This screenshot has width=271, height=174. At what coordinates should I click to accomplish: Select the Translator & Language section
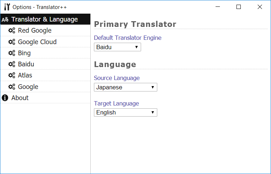click(45, 19)
